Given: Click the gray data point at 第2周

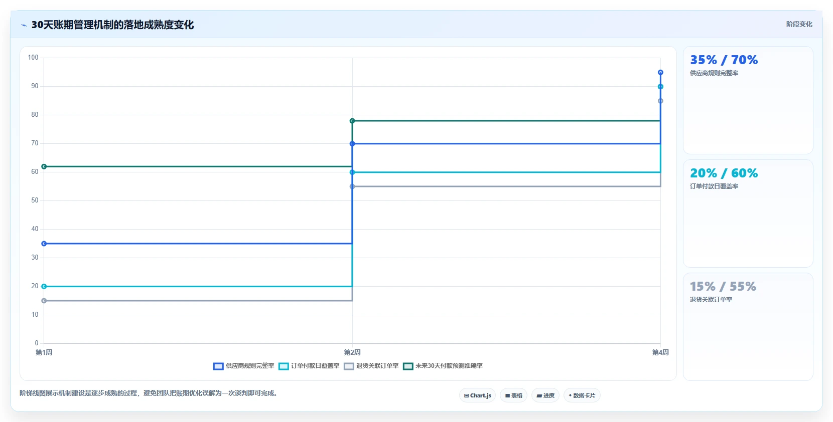Looking at the screenshot, I should [x=352, y=186].
